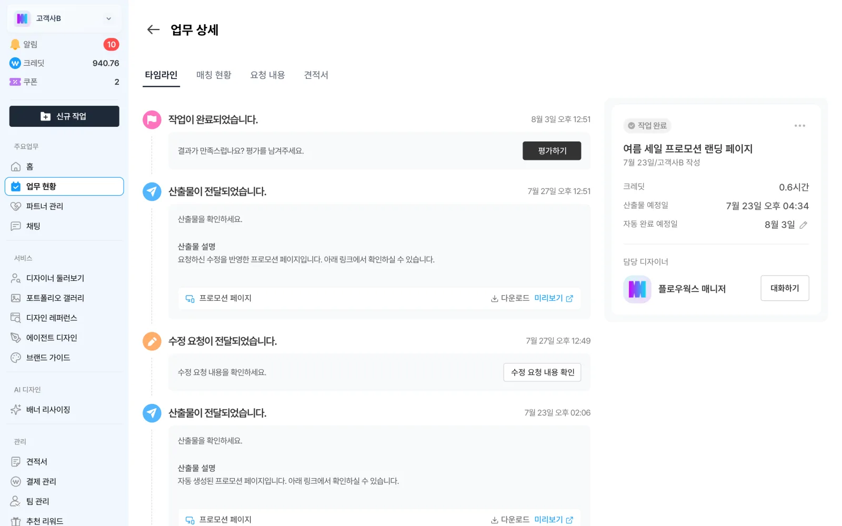Open 브랜드 가이드 palette item

64,358
